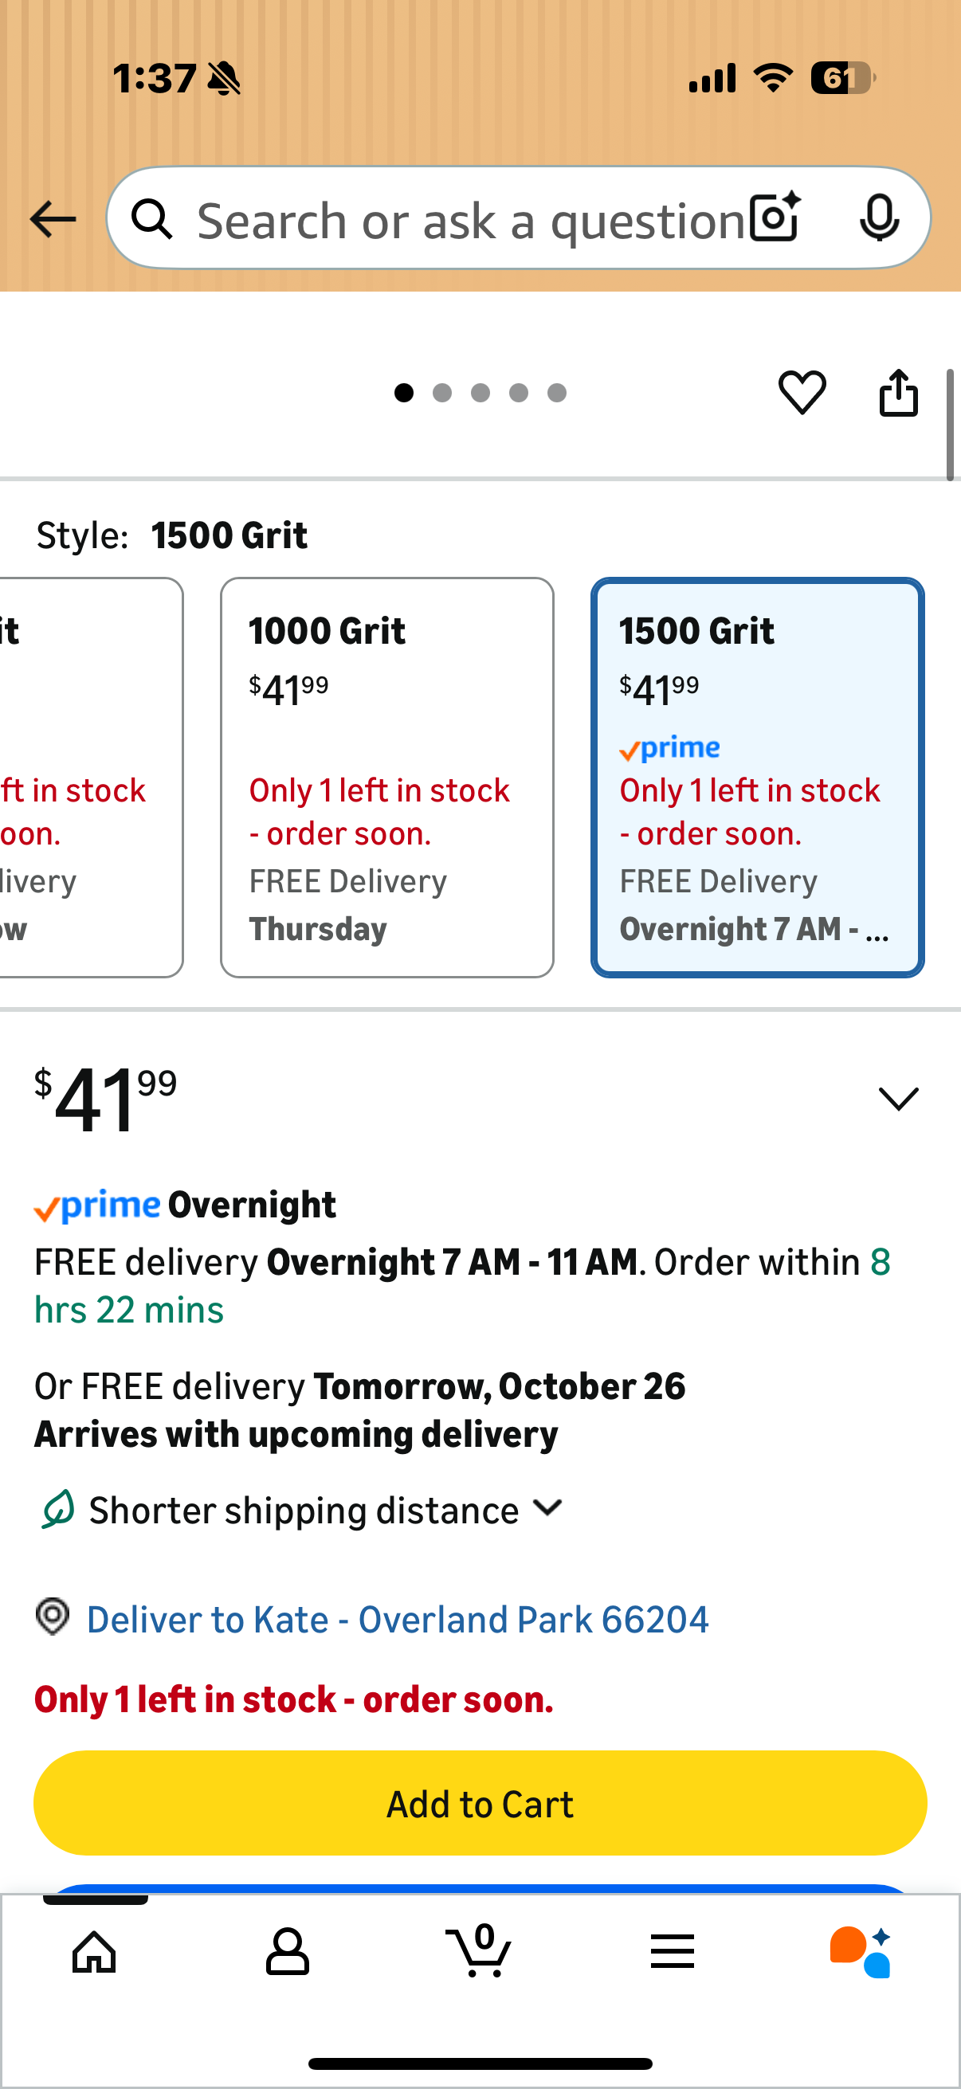The image size is (961, 2089).
Task: Open the account profile tab
Action: pos(287,1951)
